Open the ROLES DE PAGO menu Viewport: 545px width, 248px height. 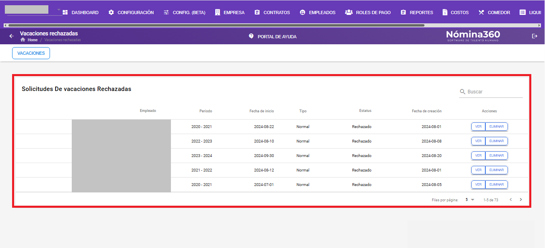pos(374,12)
